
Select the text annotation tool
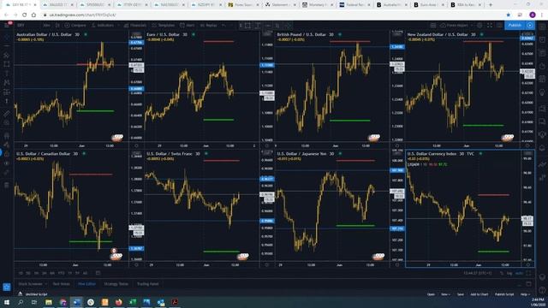tap(7, 74)
